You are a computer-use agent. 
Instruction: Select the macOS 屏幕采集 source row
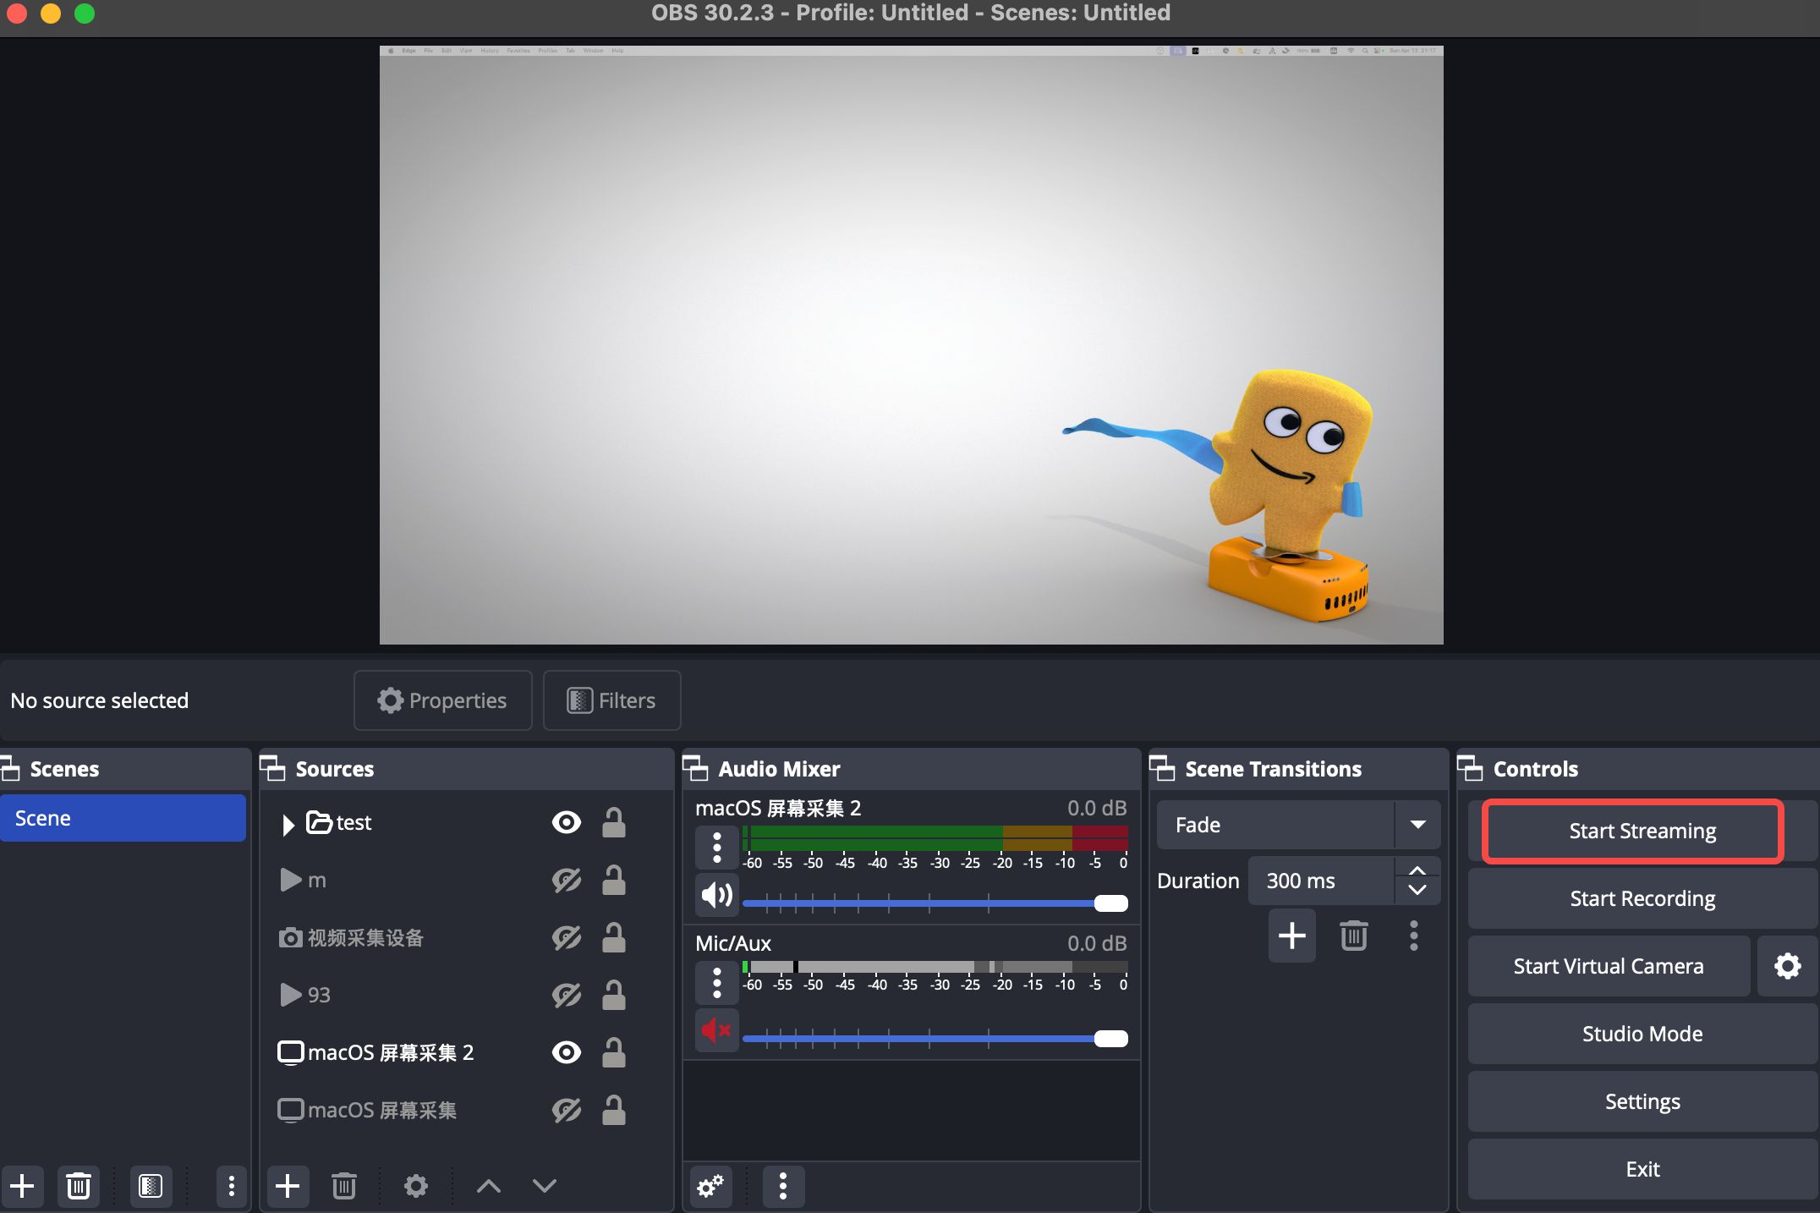pos(382,1110)
